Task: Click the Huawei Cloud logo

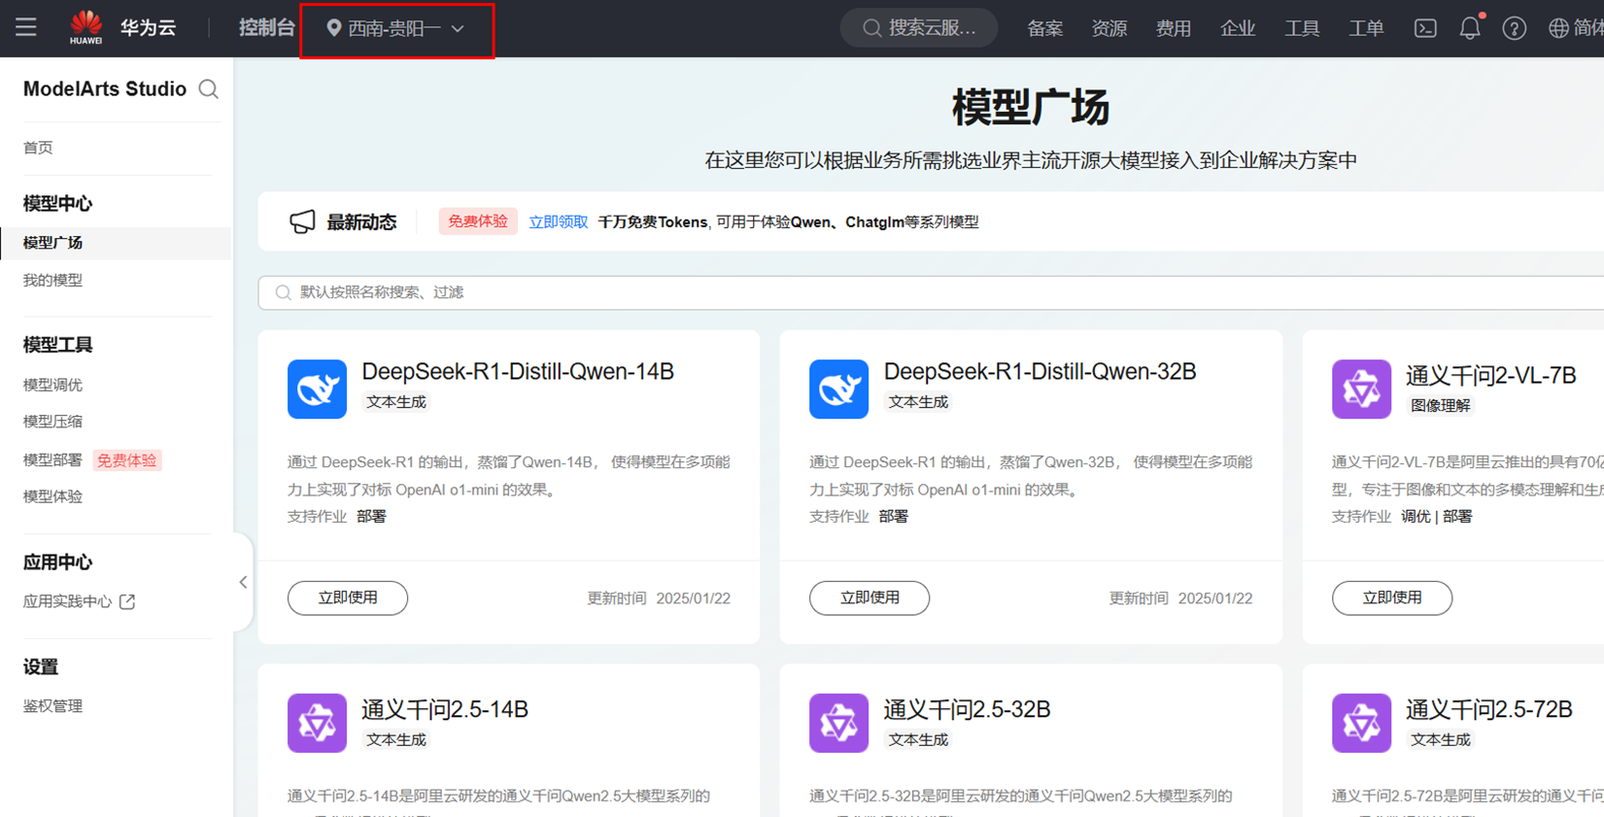Action: pyautogui.click(x=85, y=27)
